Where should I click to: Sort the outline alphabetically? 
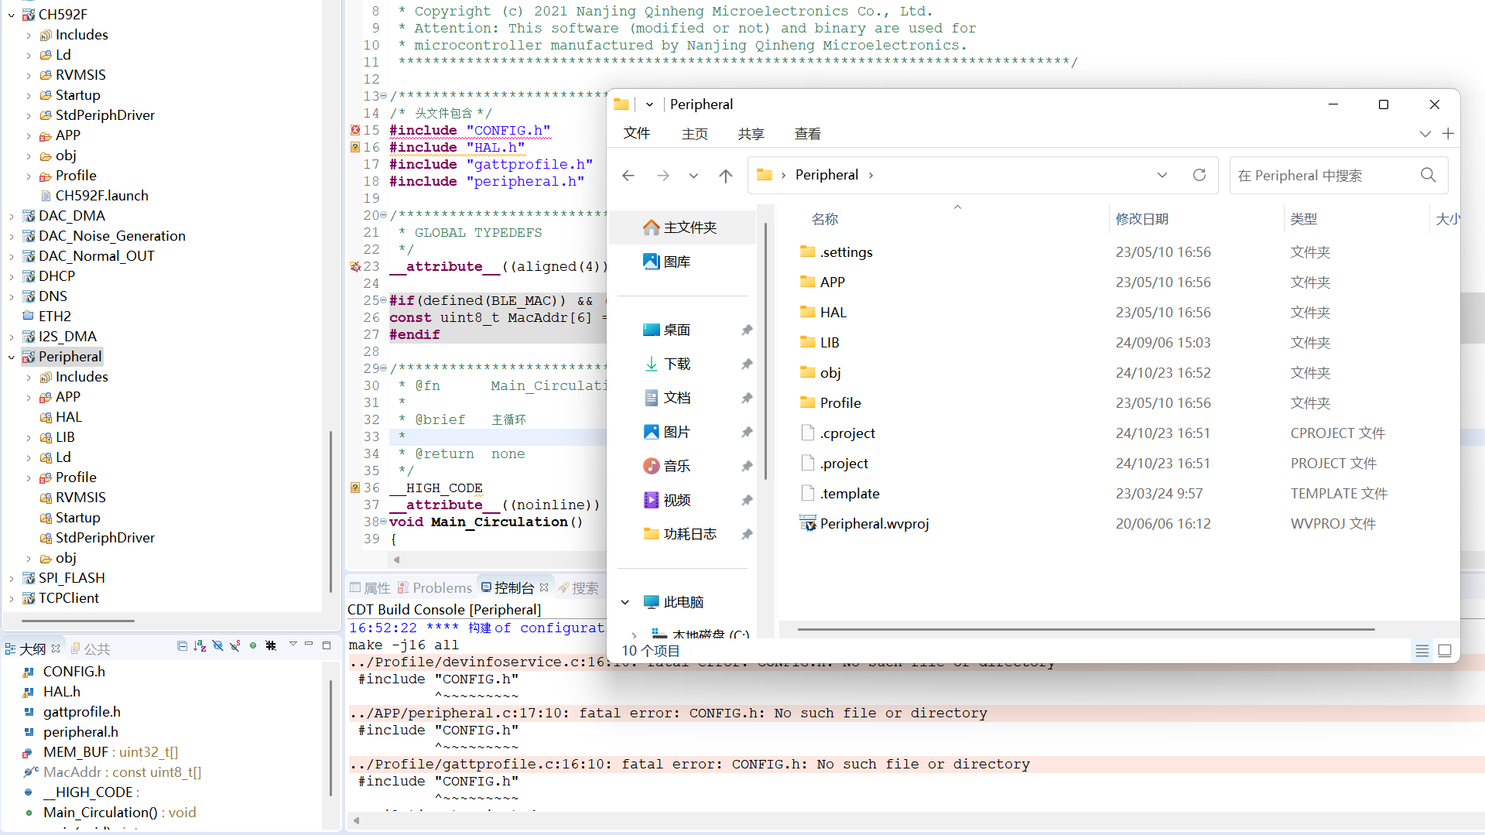[x=200, y=646]
